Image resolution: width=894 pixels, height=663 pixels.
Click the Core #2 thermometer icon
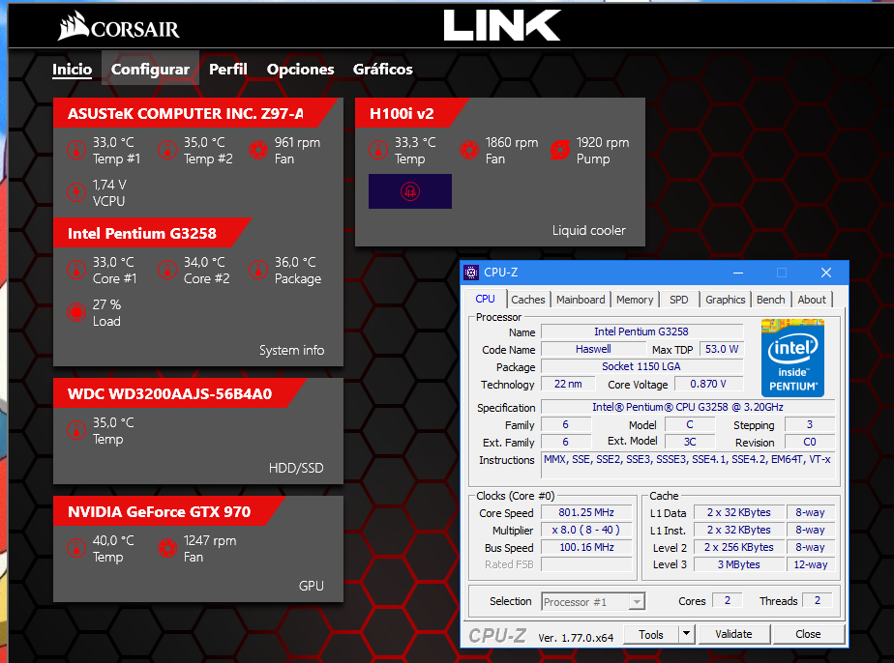point(167,270)
